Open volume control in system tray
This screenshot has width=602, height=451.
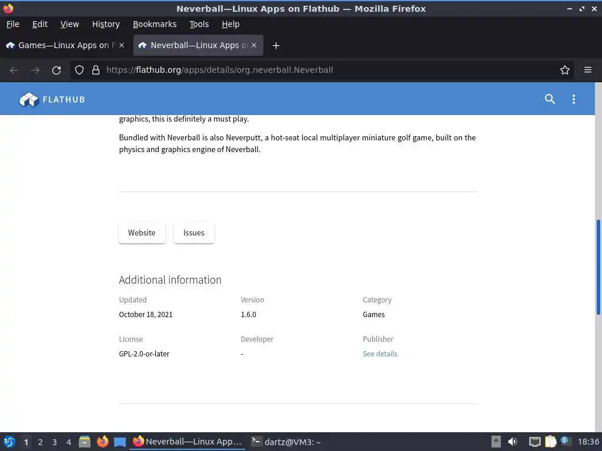(513, 442)
